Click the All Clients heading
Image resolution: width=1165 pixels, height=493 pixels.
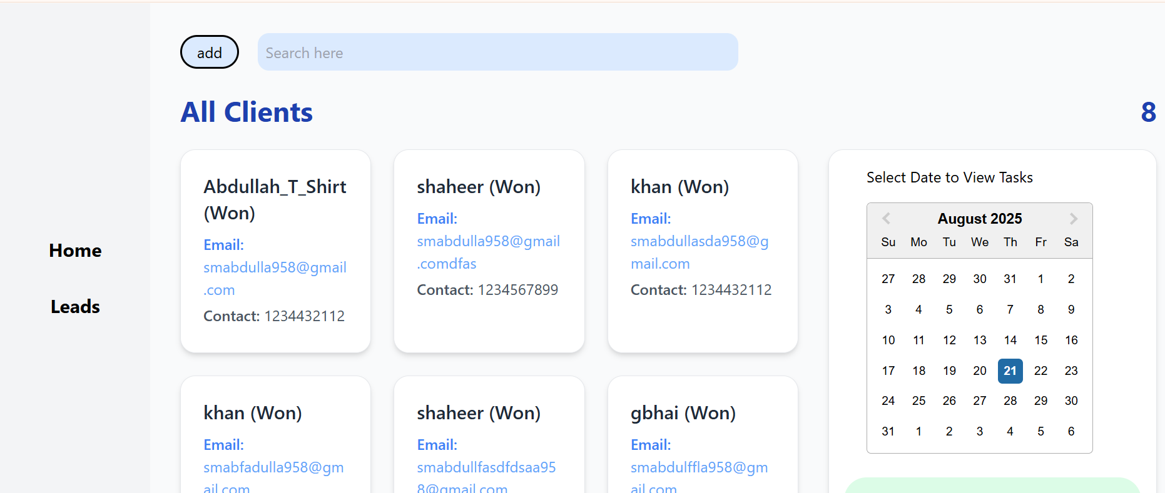(x=247, y=112)
